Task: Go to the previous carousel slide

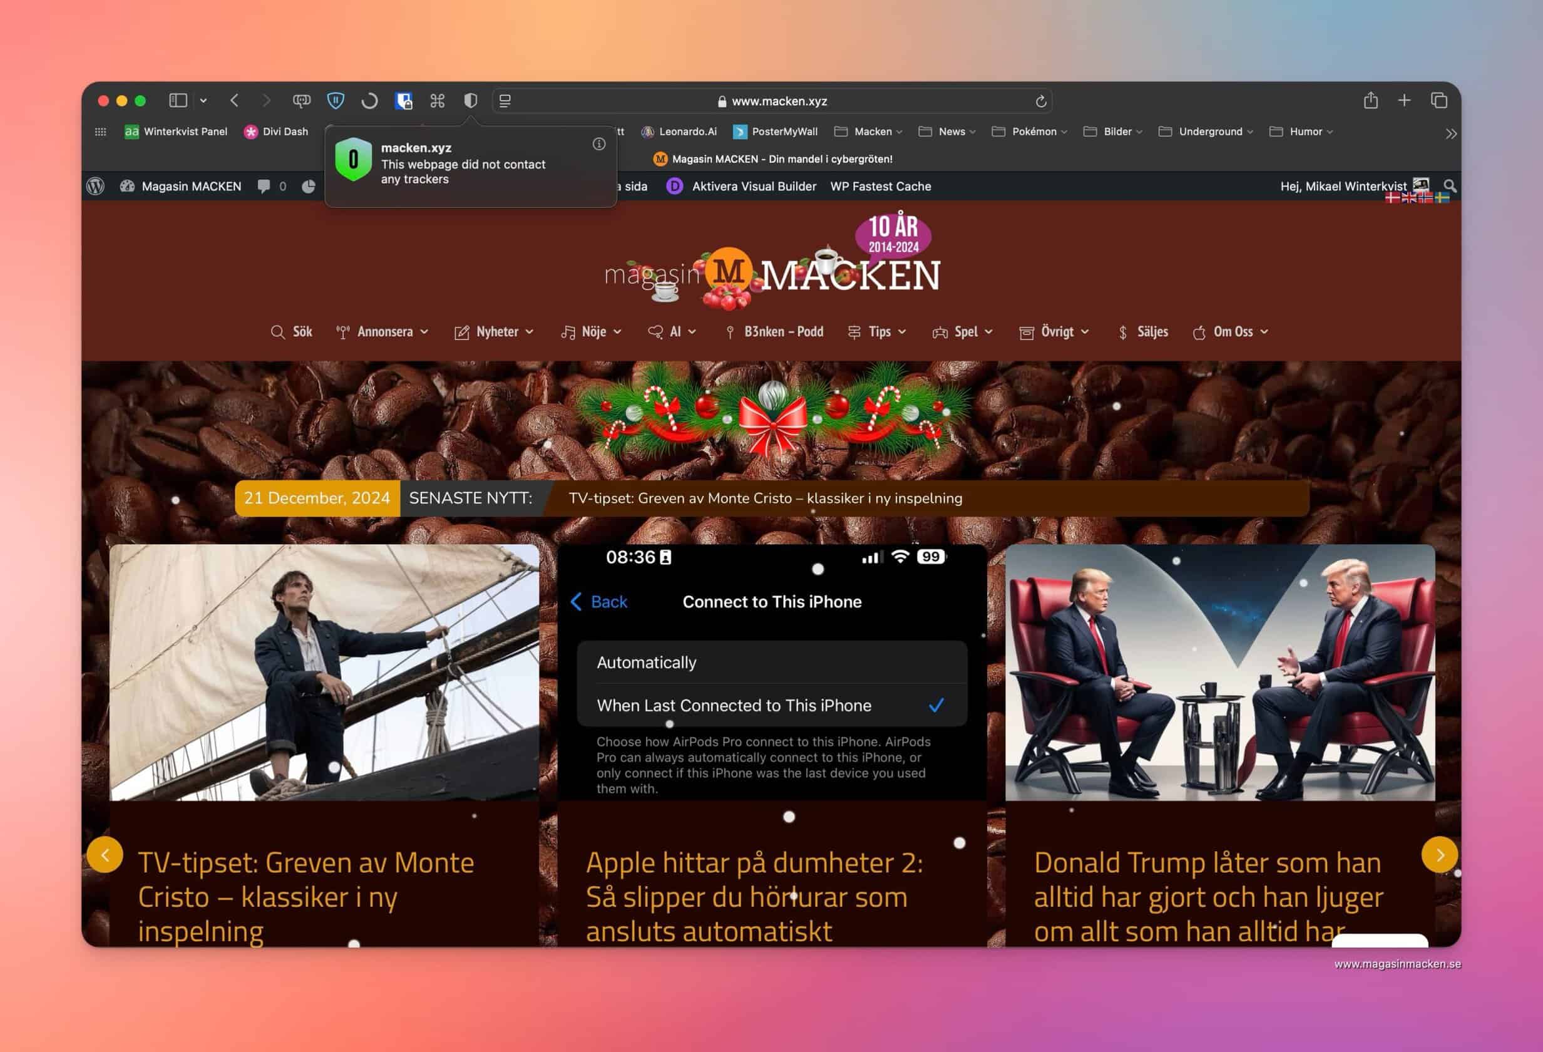Action: click(105, 855)
